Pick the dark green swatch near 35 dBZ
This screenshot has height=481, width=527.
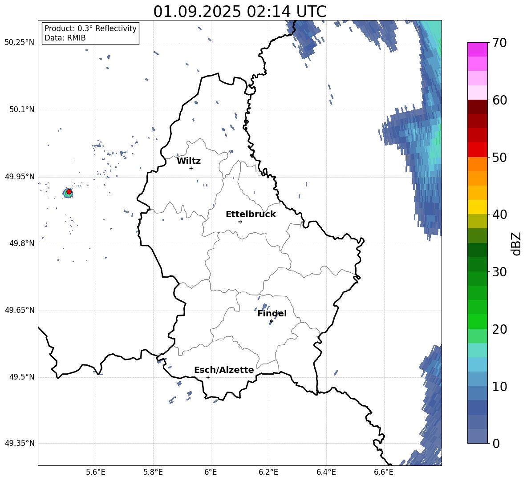(477, 250)
